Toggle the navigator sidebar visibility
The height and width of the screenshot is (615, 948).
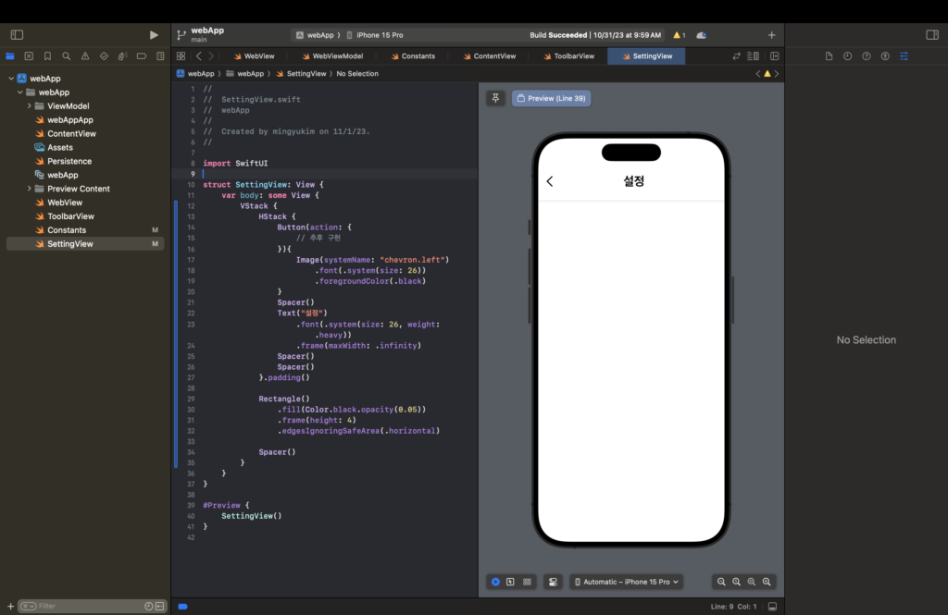tap(17, 35)
